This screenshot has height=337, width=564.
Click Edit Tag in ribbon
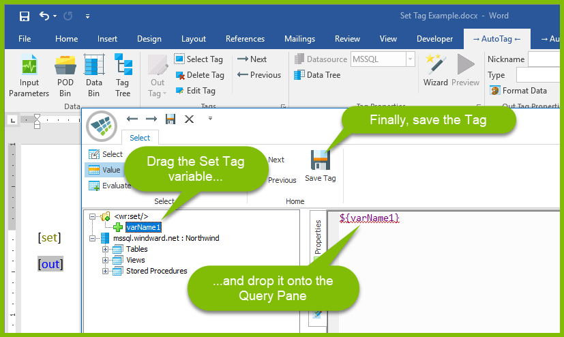pos(195,91)
